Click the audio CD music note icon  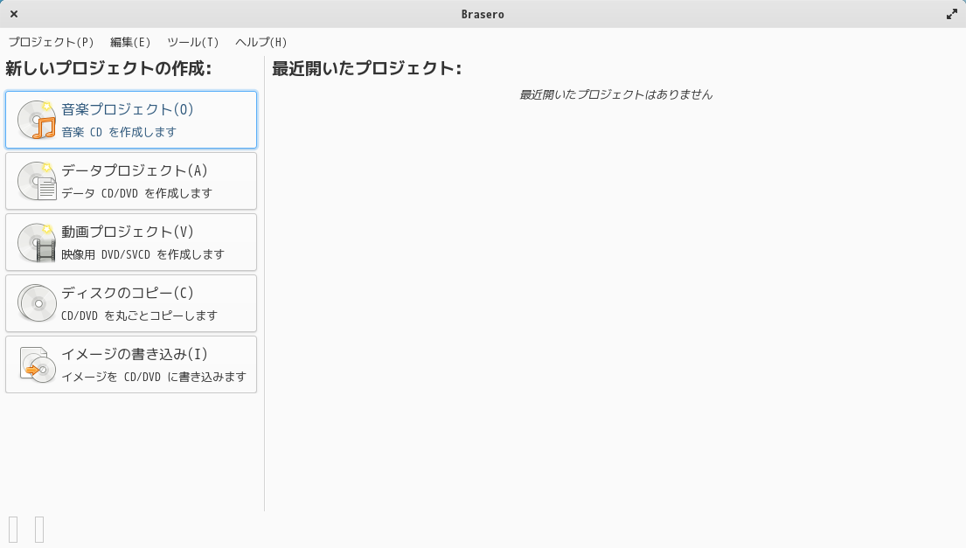(x=37, y=120)
